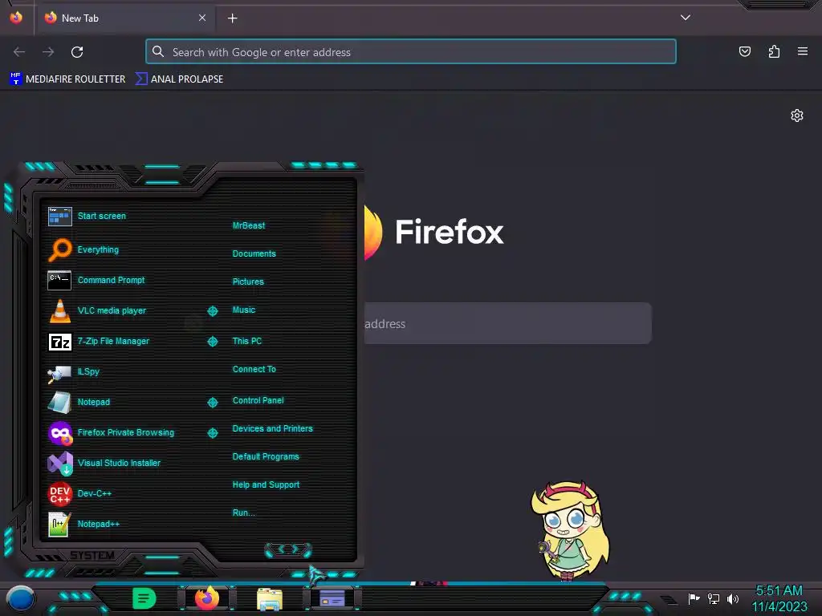Personalize new tab with gear icon

click(797, 115)
